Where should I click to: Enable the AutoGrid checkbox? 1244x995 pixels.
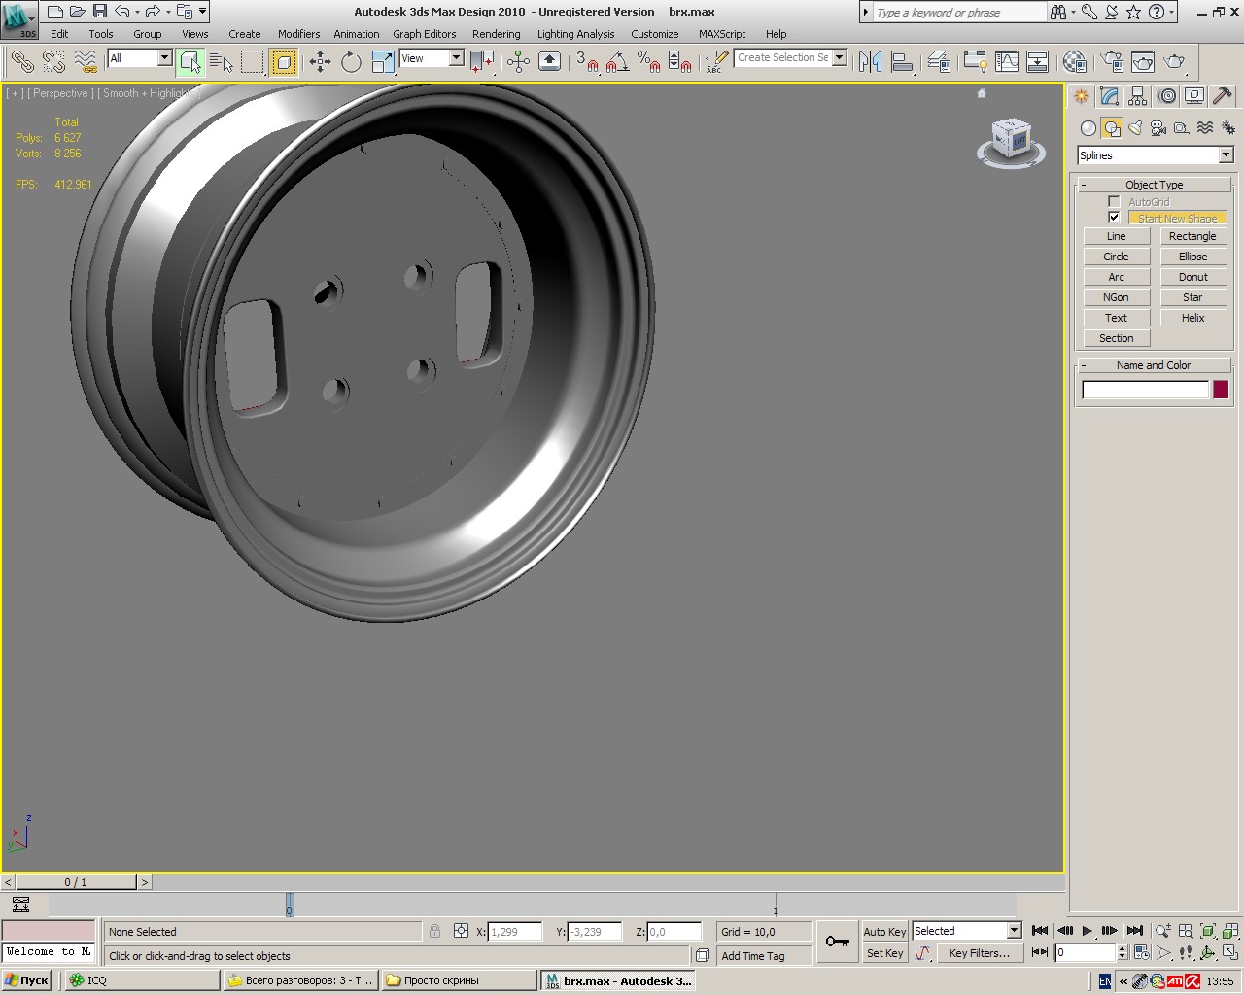[x=1114, y=202]
